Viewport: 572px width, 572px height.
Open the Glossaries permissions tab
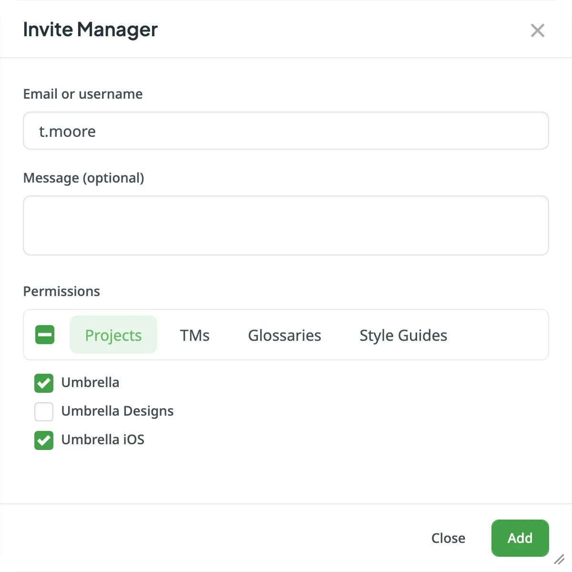point(284,335)
